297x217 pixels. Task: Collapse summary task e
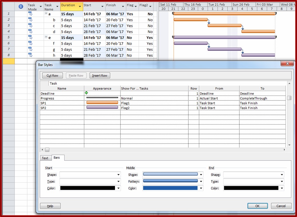click(46, 37)
